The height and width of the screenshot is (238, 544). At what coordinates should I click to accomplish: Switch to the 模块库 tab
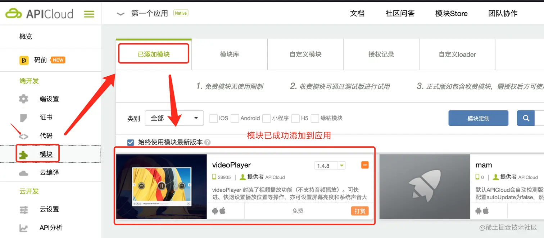(x=230, y=54)
